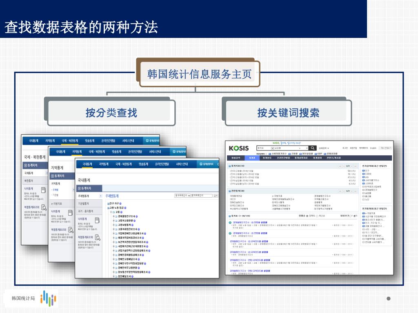Click the 韩国统计信息服务主页 box
Viewport: 418px width, 313px height.
(199, 74)
